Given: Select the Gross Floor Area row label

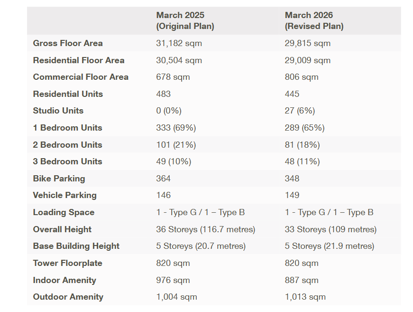Looking at the screenshot, I should (x=68, y=43).
